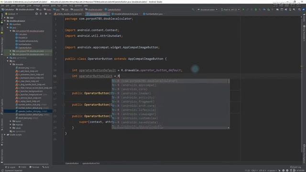Viewport: 306px width, 172px height.
Task: Open the Window menu
Action: pos(78,6)
